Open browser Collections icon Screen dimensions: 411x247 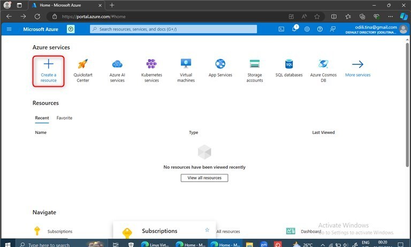tap(362, 17)
